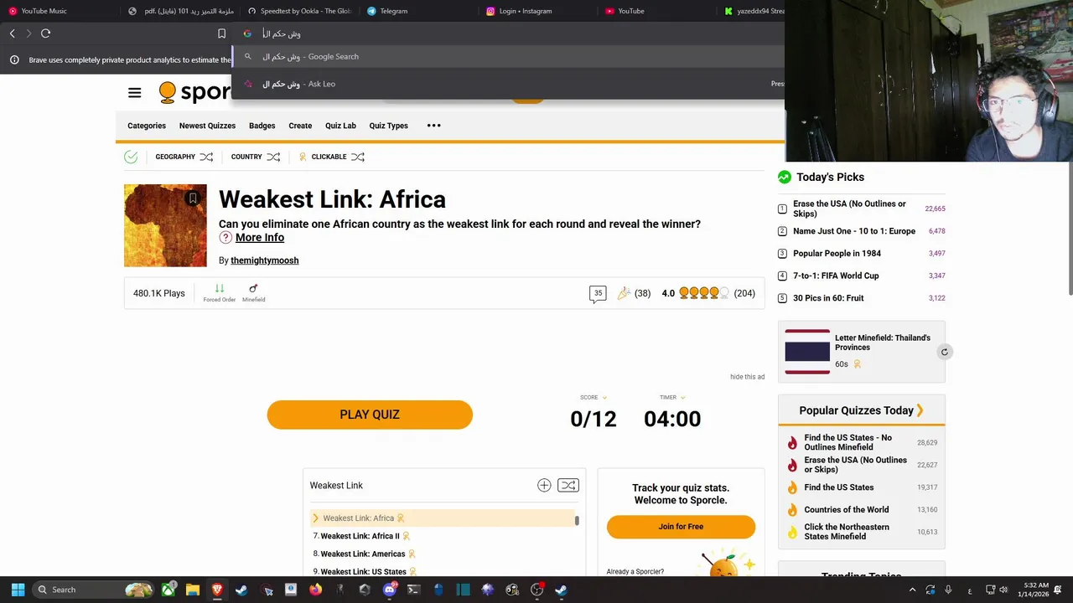1073x603 pixels.
Task: Open the comments bubble showing 35
Action: (x=598, y=294)
